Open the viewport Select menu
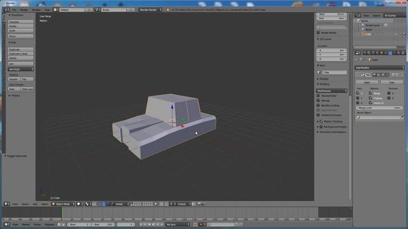Image resolution: width=408 pixels, height=229 pixels. coord(25,204)
